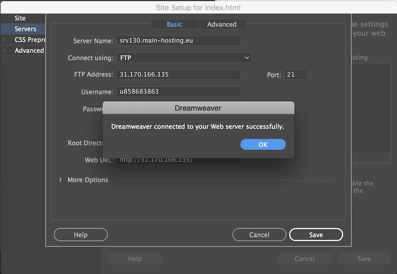Switch to the Advanced server settings tab
The height and width of the screenshot is (274, 397).
click(222, 24)
